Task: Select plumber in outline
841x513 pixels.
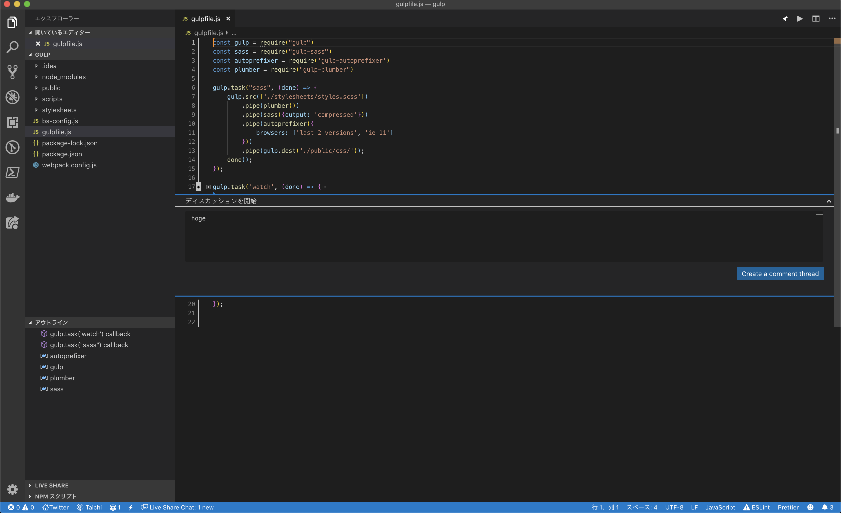Action: [x=100, y=378]
